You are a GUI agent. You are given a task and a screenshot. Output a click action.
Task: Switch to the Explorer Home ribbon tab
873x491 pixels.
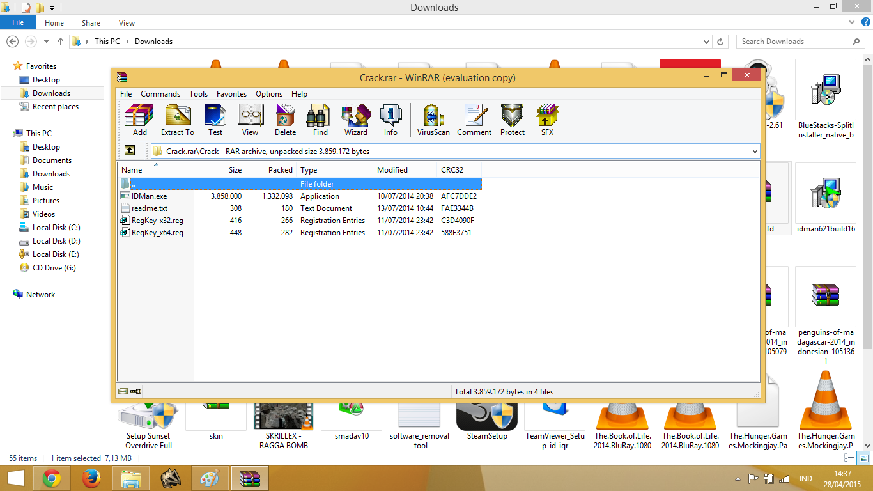coord(54,23)
